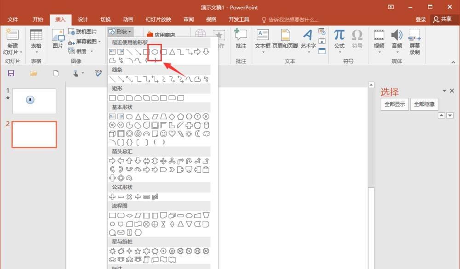Click the Share button
The width and height of the screenshot is (460, 269).
click(x=443, y=19)
